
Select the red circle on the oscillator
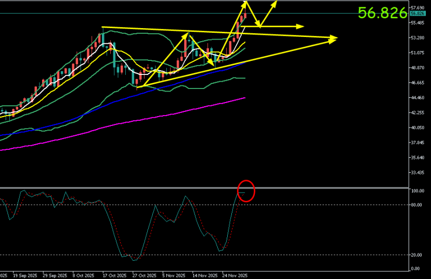tap(246, 191)
